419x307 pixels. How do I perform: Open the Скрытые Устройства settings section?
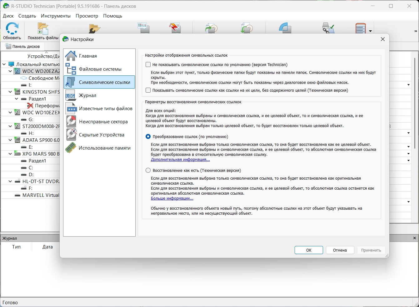point(99,135)
